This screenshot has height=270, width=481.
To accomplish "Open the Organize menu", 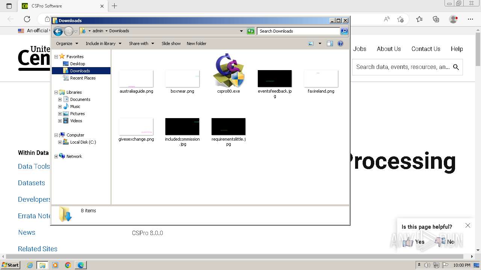I will (x=67, y=43).
